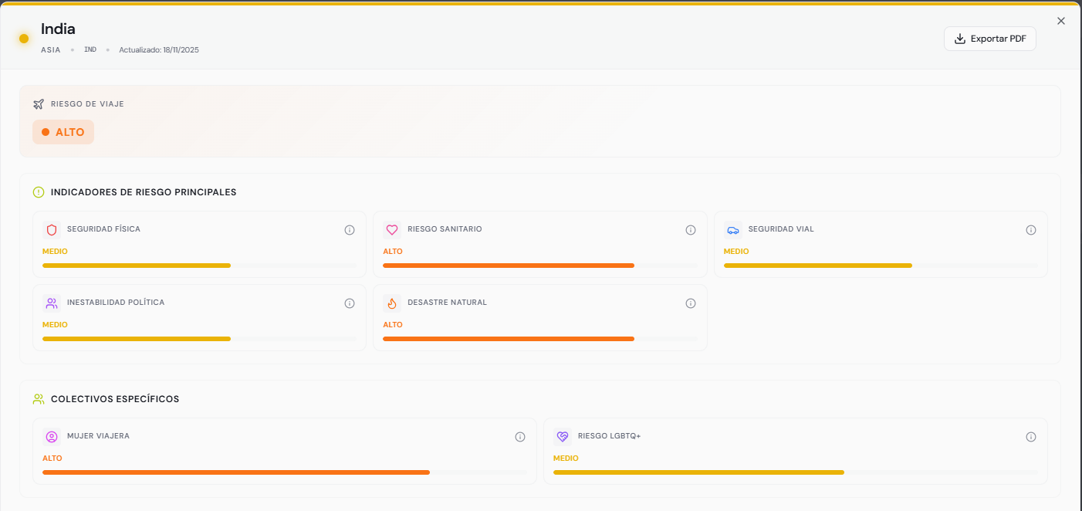Click the Riesgo Sanitario heart icon
The image size is (1082, 511).
[392, 229]
